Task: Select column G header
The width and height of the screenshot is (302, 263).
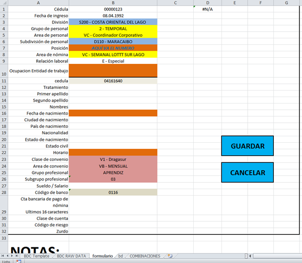Action: pos(286,3)
